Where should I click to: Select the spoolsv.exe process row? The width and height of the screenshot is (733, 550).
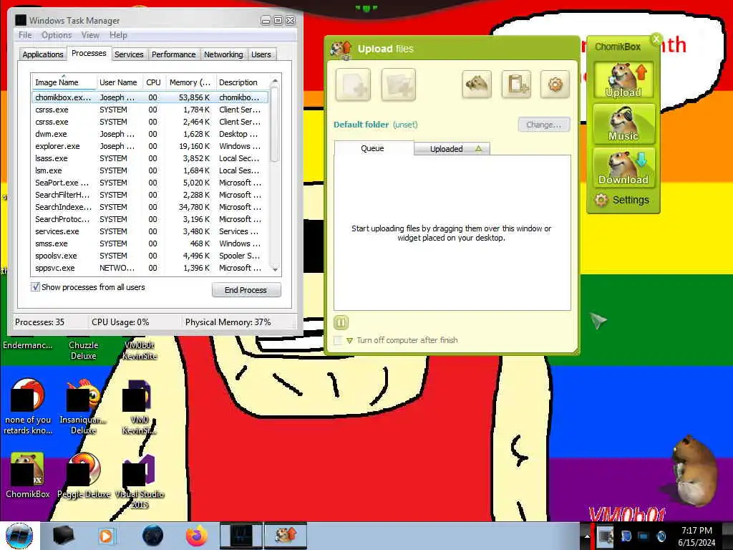pyautogui.click(x=150, y=256)
